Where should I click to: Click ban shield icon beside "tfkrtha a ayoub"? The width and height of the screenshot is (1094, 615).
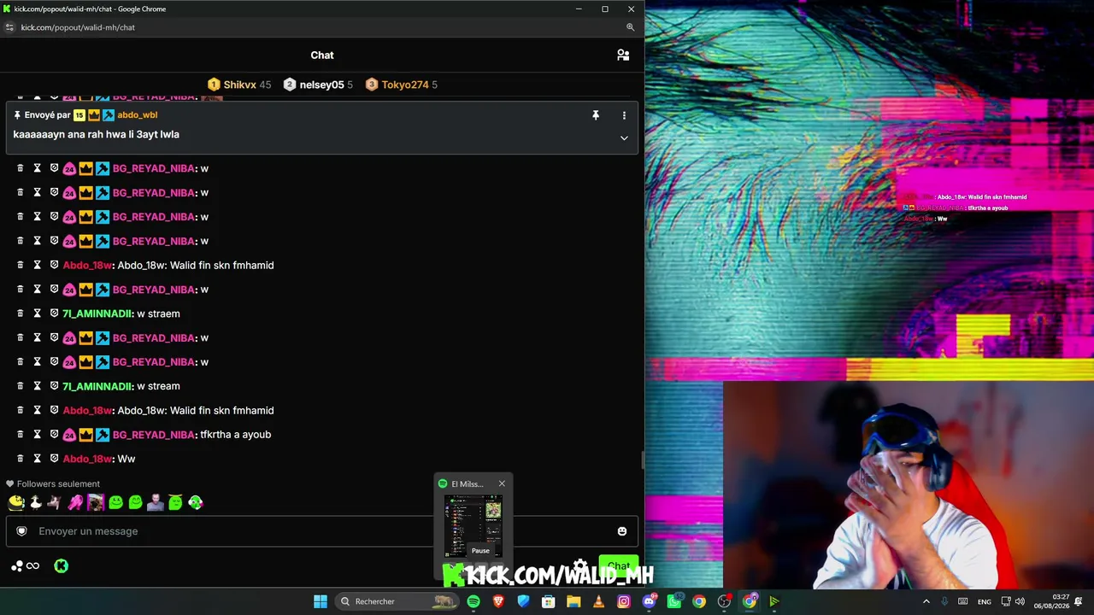[x=54, y=435]
